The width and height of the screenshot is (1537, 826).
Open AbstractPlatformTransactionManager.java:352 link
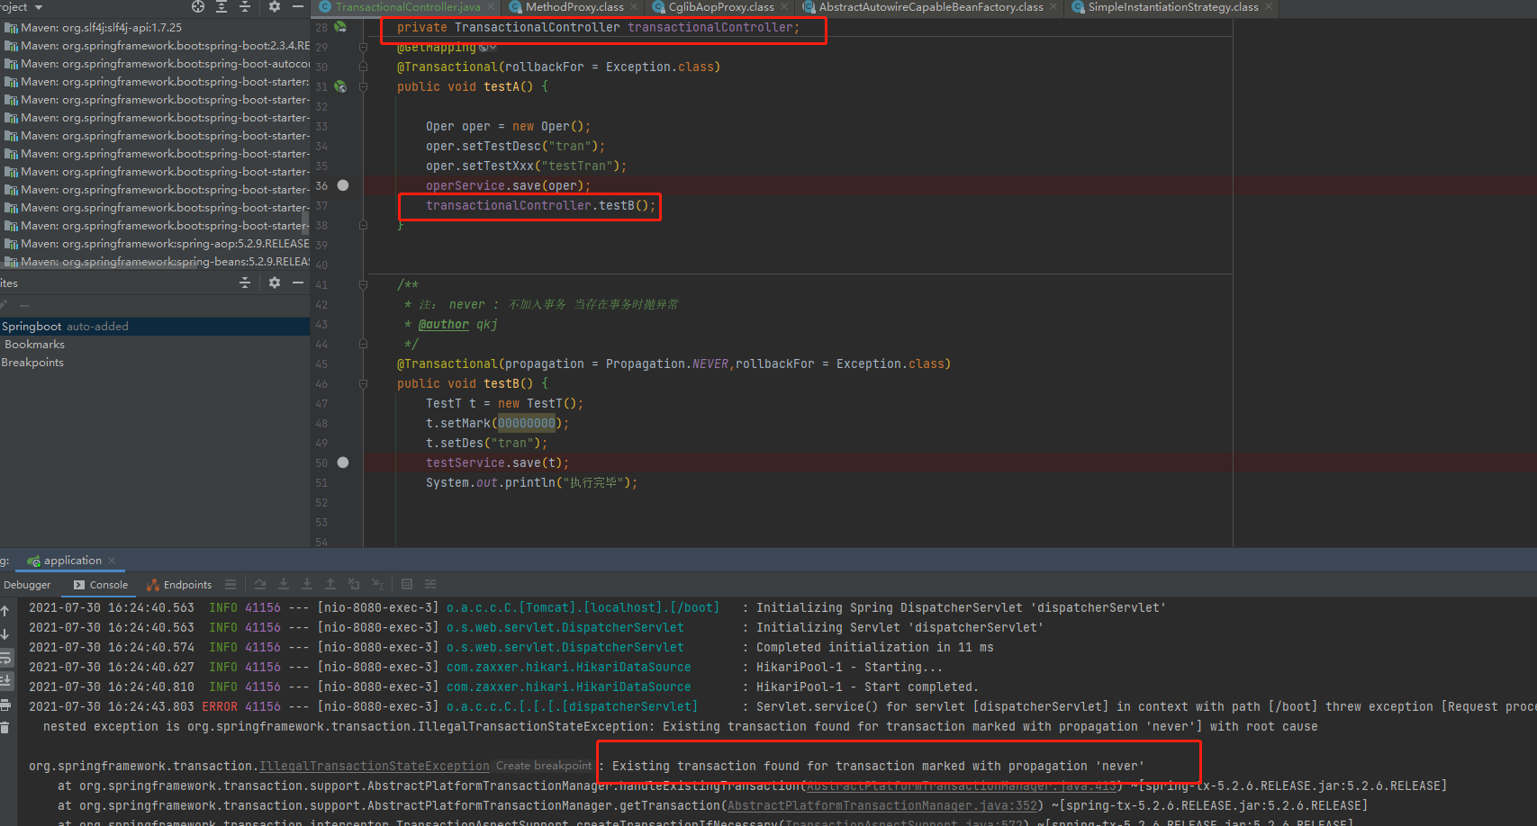[882, 805]
